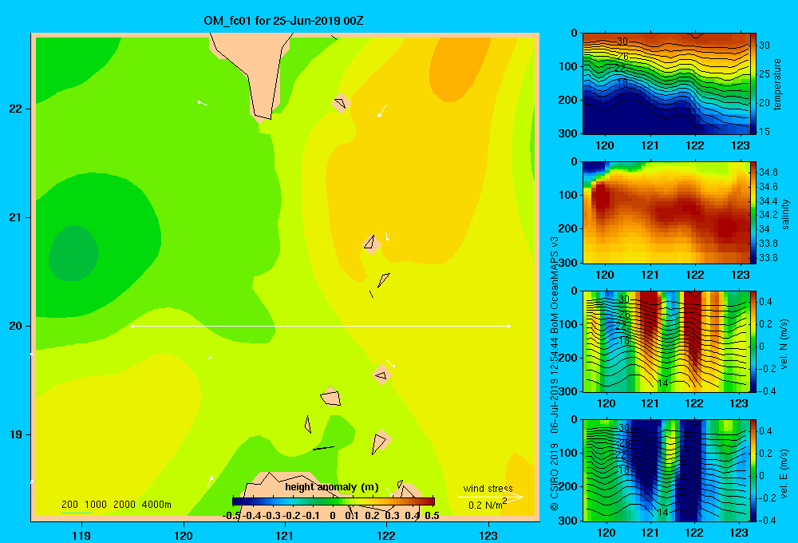Open the eastward velocity section panel
Viewport: 798px width, 543px height.
point(666,470)
